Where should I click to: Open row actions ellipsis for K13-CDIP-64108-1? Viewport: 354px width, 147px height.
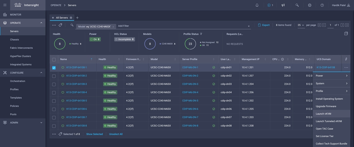(346, 67)
